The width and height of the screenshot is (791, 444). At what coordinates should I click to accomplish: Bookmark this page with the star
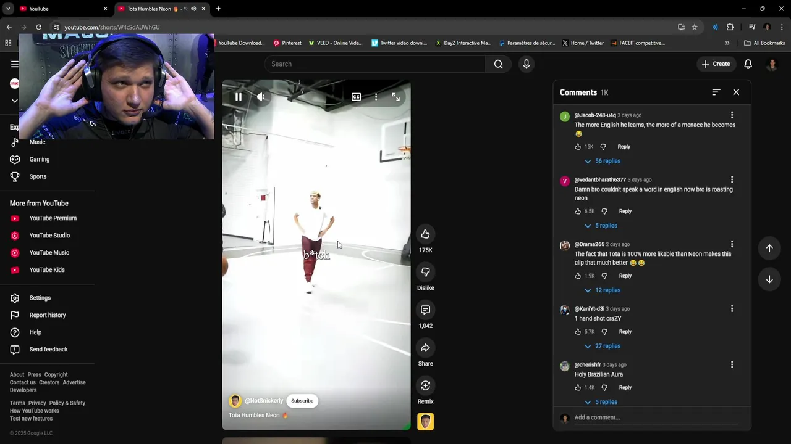(x=695, y=27)
